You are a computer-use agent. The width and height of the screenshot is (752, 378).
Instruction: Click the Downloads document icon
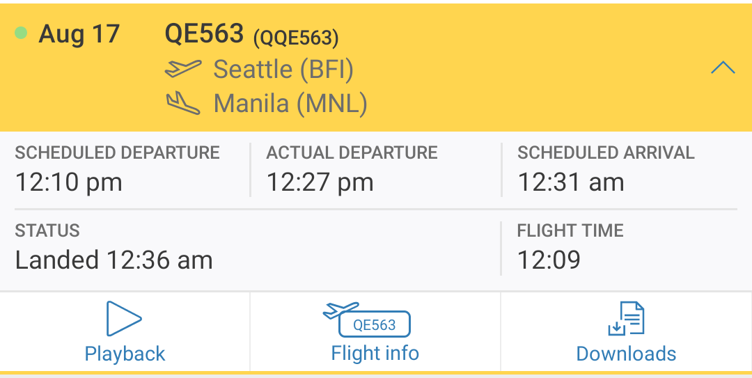pyautogui.click(x=626, y=320)
